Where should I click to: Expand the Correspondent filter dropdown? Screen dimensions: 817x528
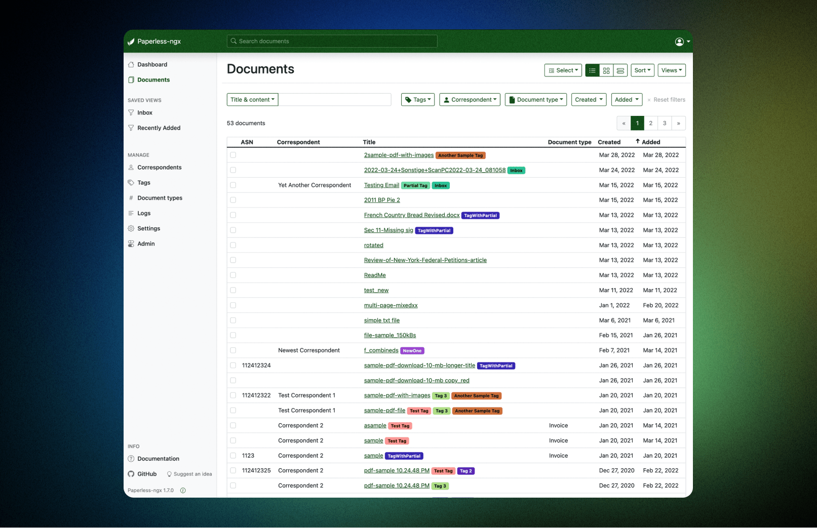point(470,100)
